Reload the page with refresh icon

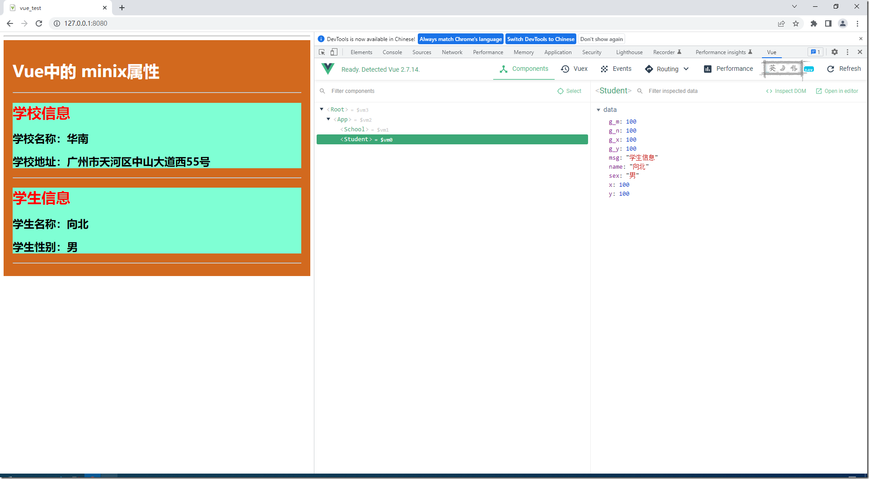39,23
